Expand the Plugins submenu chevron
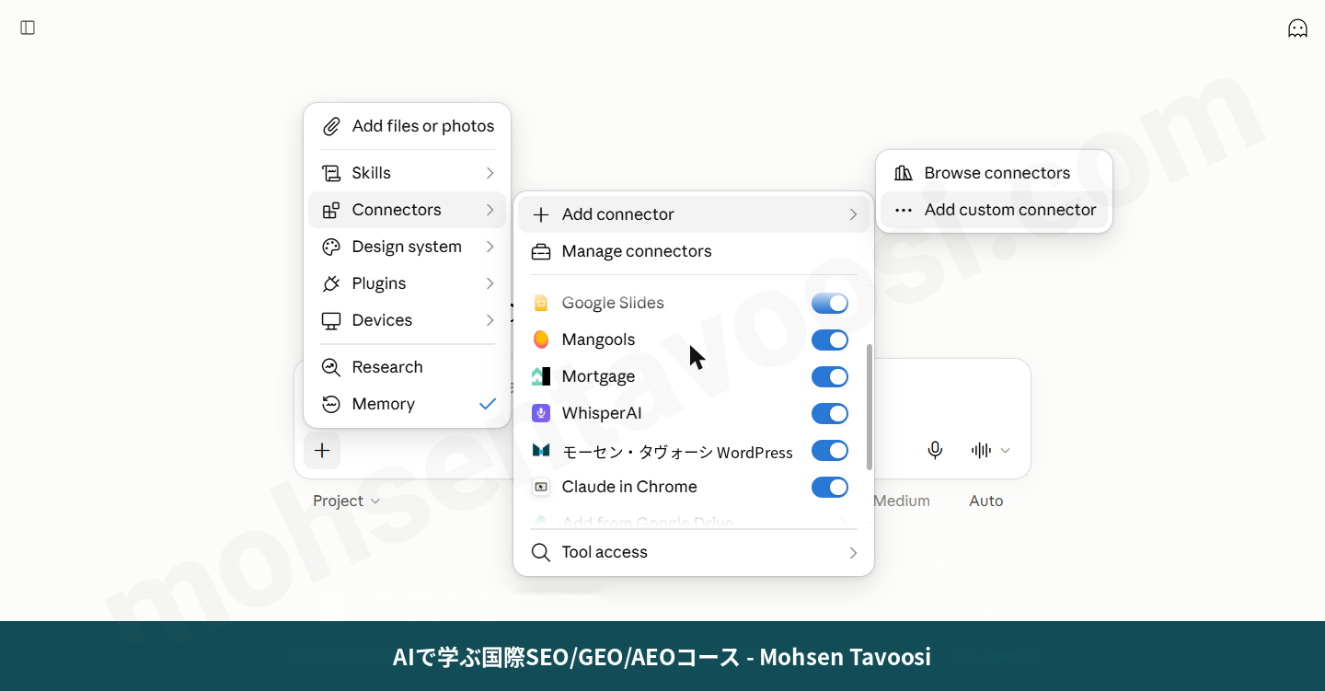Viewport: 1325px width, 691px height. click(490, 283)
